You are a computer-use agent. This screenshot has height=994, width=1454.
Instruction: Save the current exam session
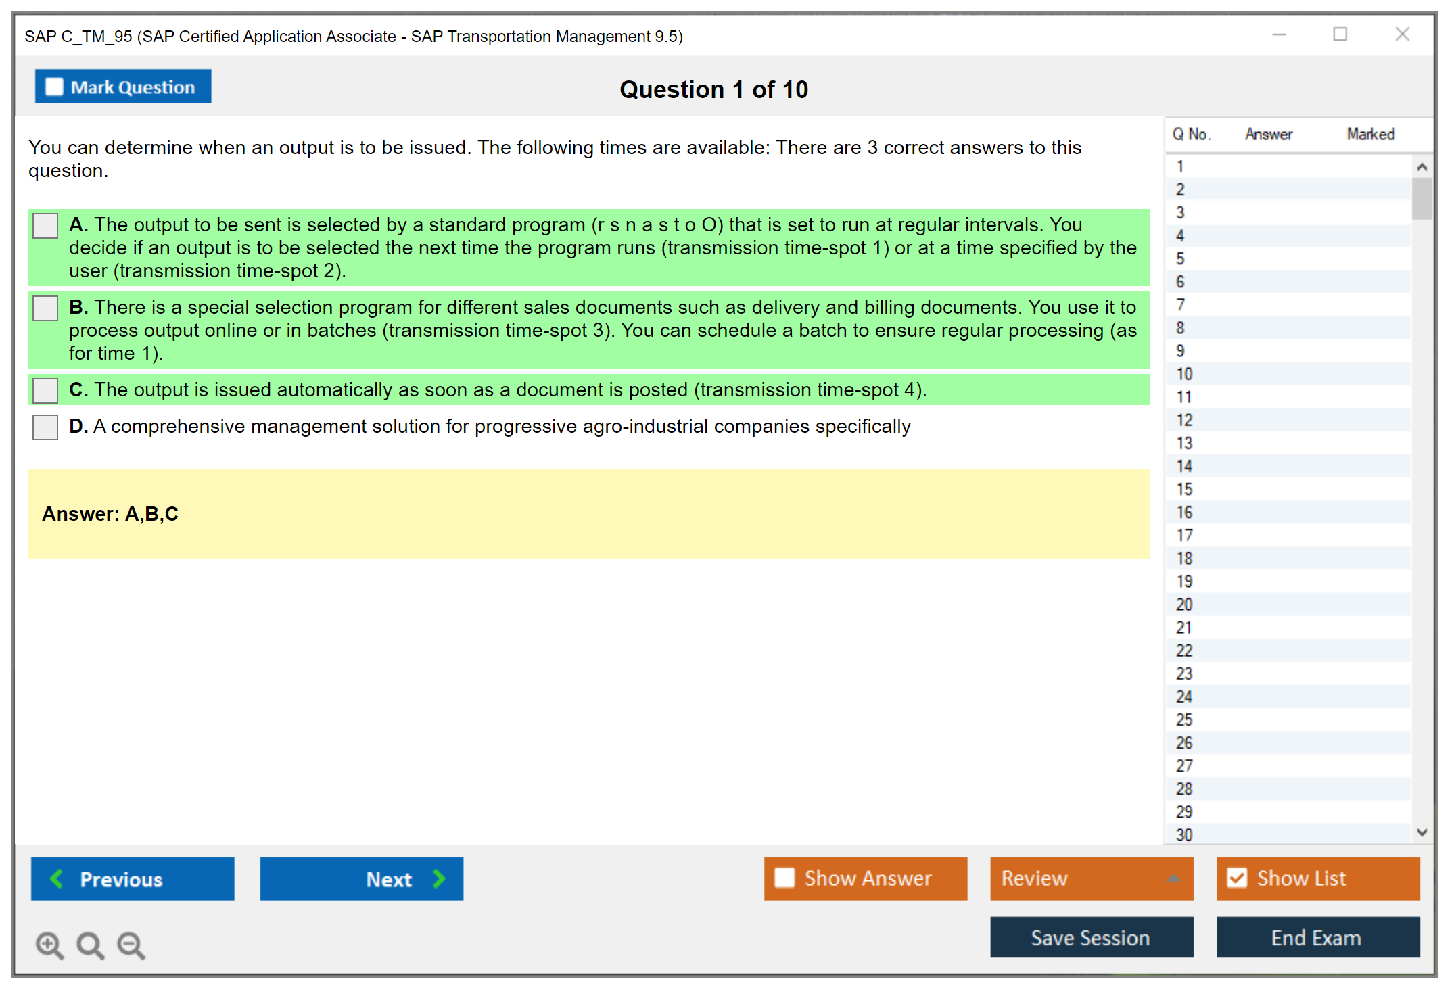(1091, 937)
